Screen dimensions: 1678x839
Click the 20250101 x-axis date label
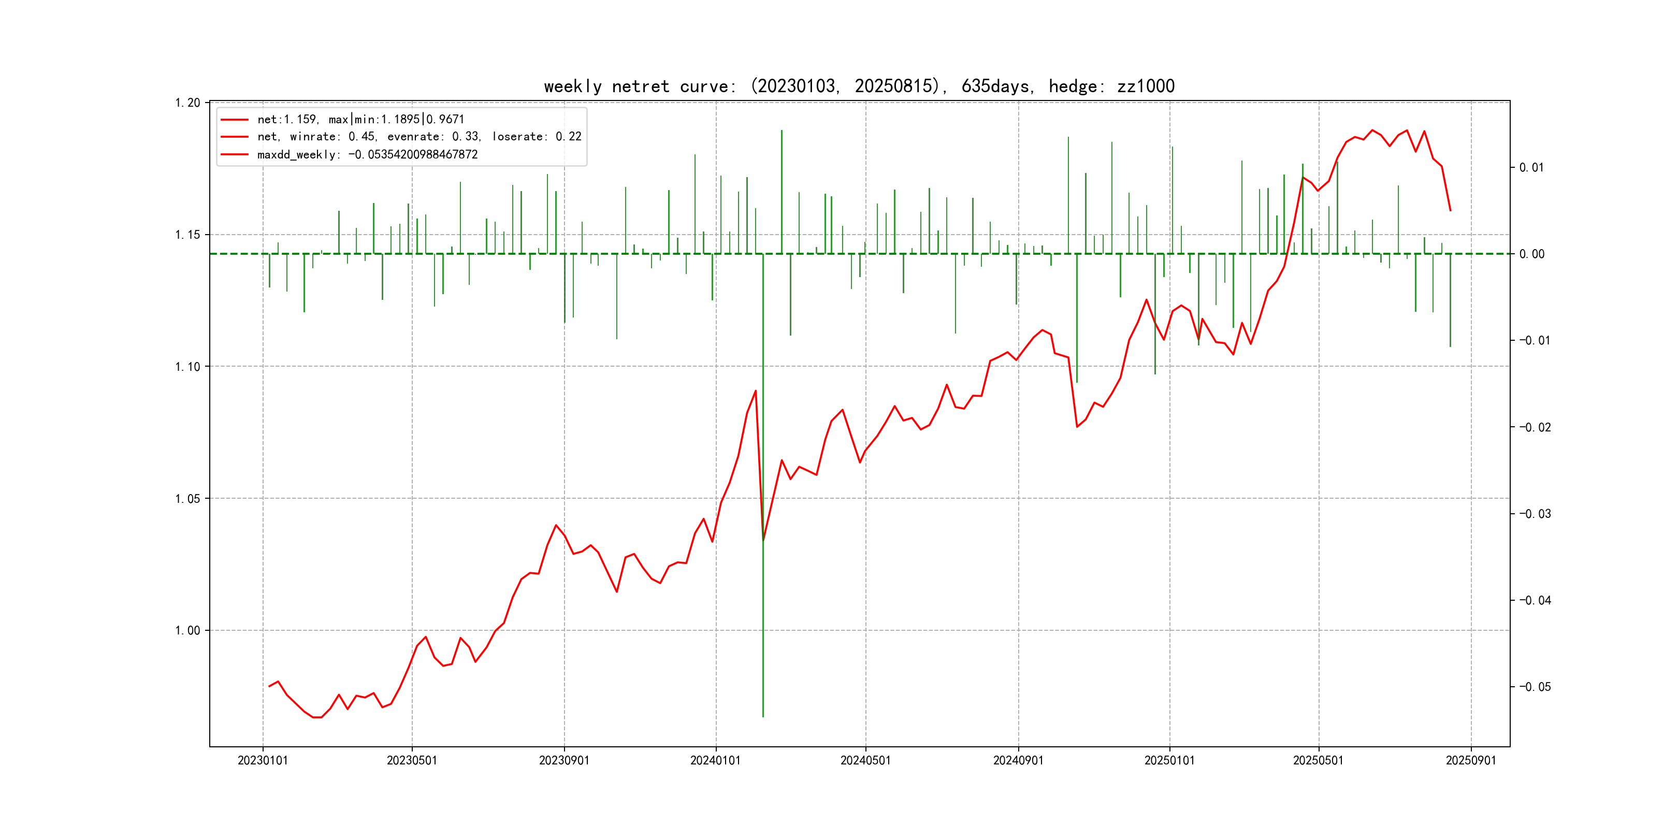click(1169, 761)
